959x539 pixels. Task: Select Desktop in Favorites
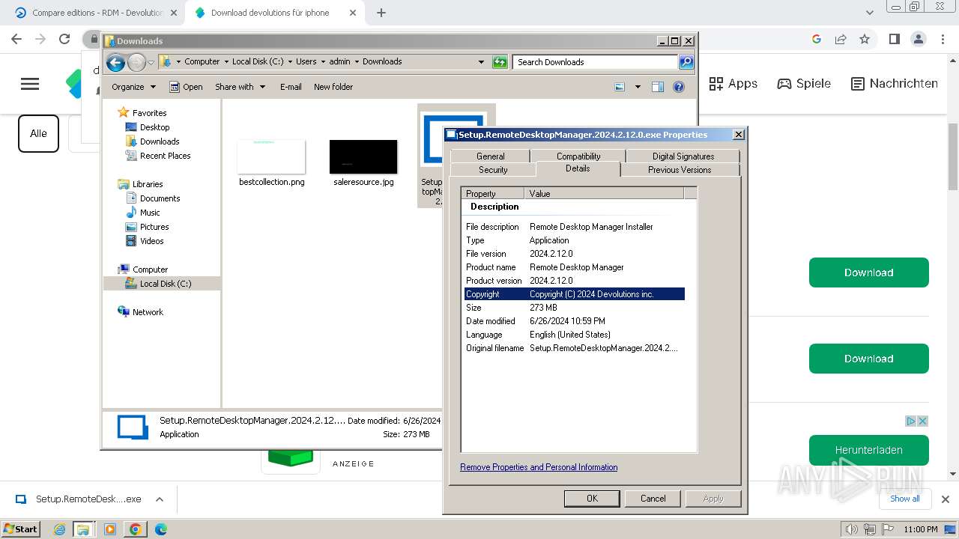click(154, 127)
